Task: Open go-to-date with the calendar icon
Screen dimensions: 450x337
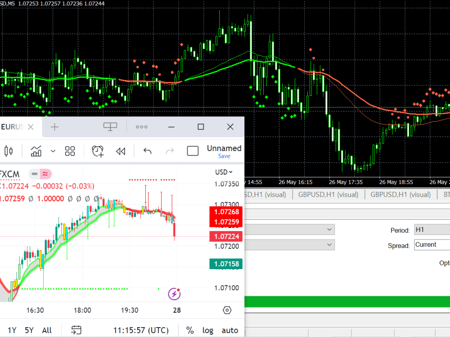Action: coord(76,330)
